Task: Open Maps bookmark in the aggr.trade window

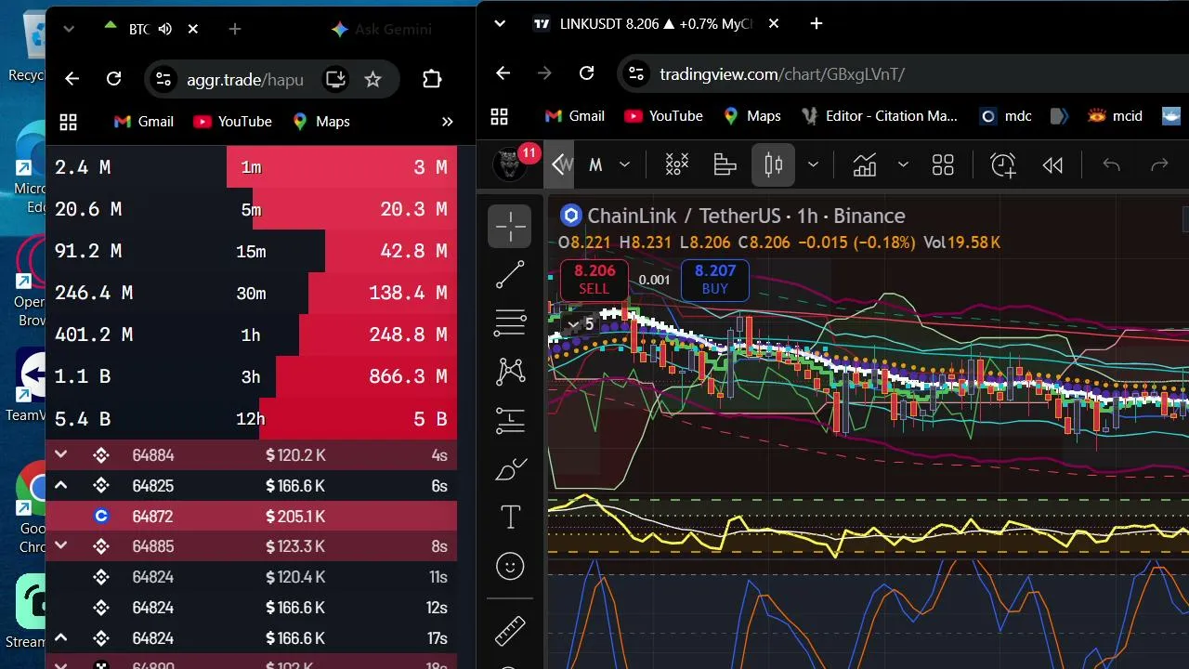Action: pyautogui.click(x=321, y=122)
